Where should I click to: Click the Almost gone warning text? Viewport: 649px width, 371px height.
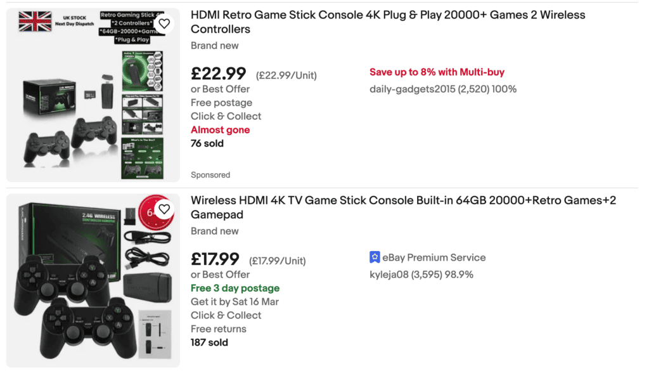click(x=221, y=129)
